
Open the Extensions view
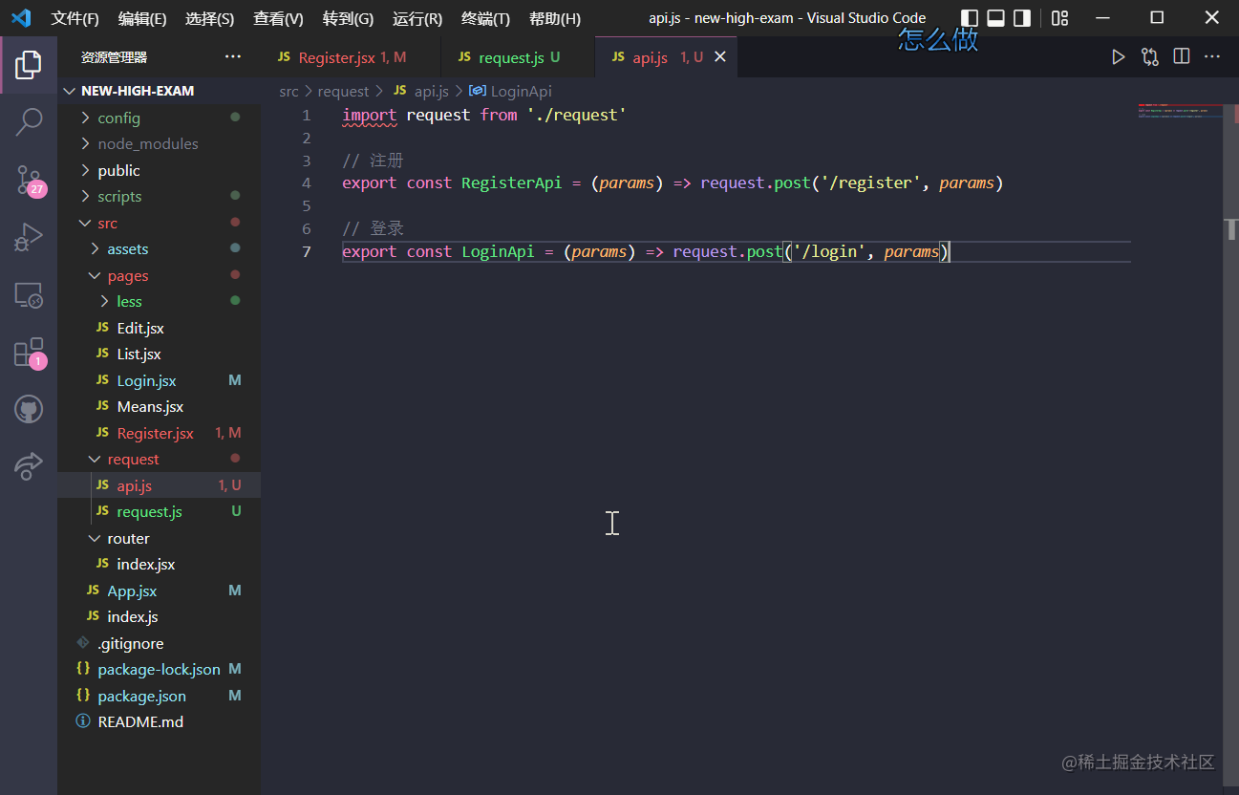point(29,353)
